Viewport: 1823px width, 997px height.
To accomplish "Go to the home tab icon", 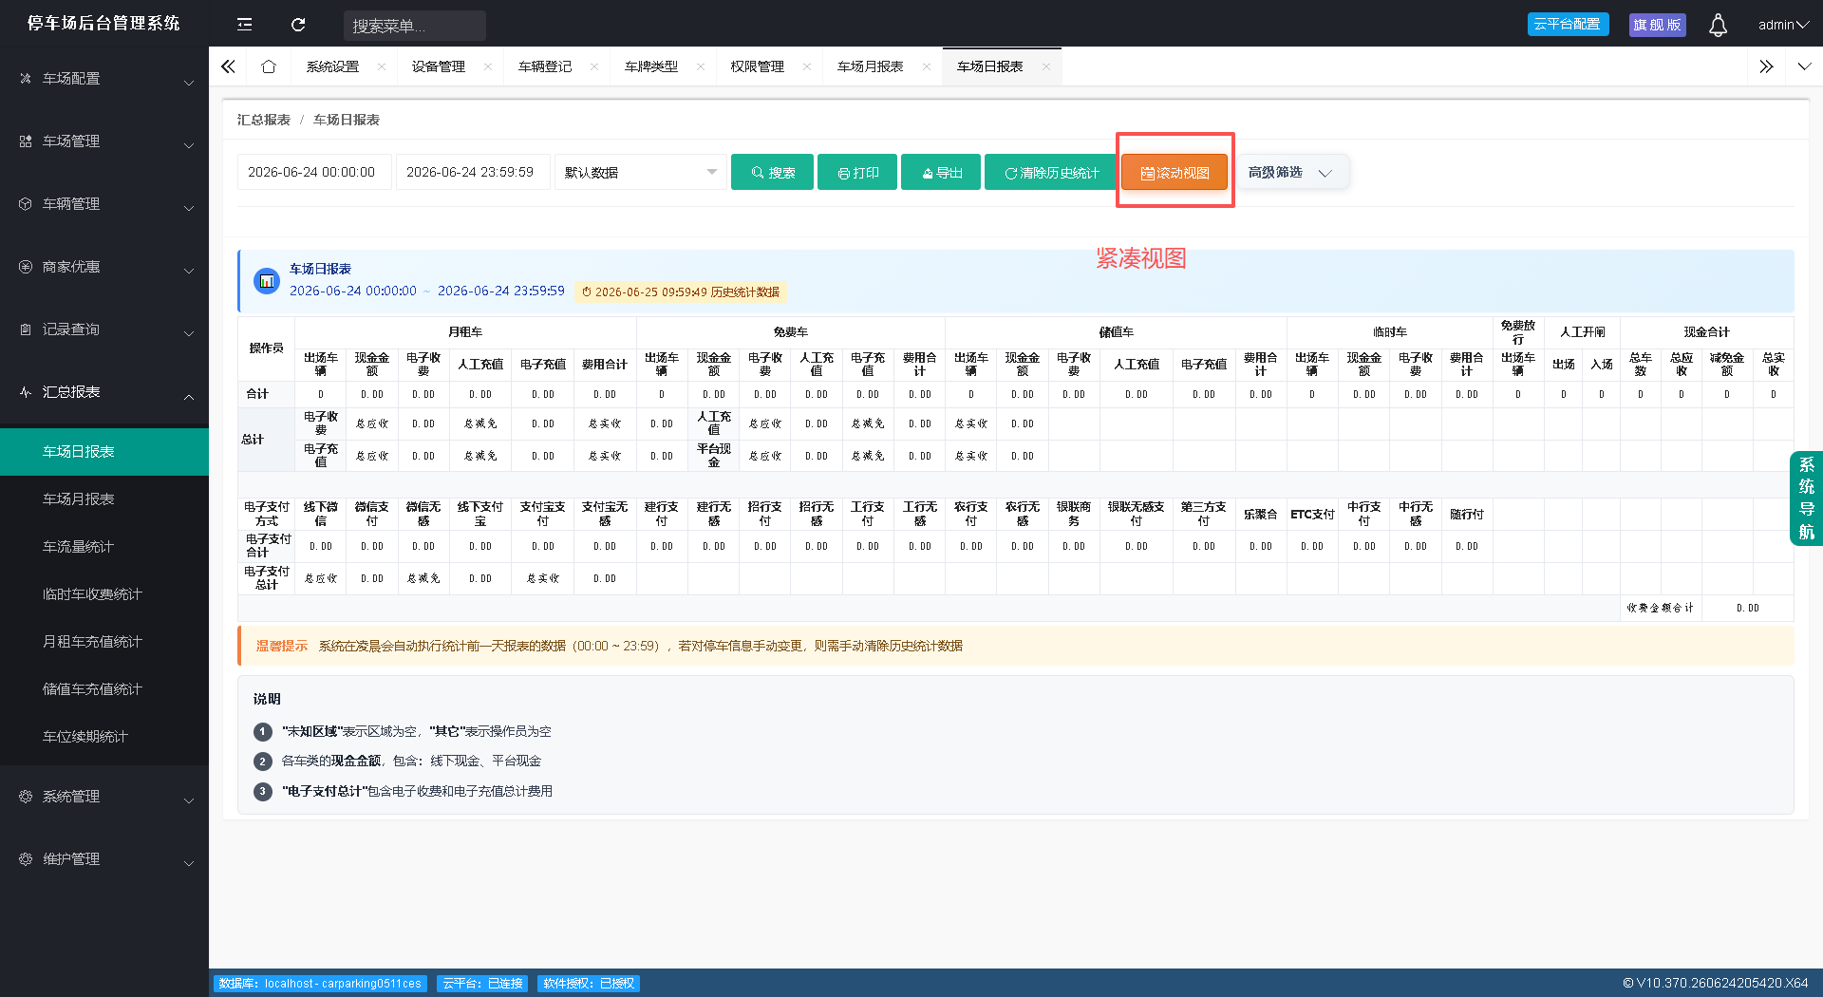I will point(269,66).
